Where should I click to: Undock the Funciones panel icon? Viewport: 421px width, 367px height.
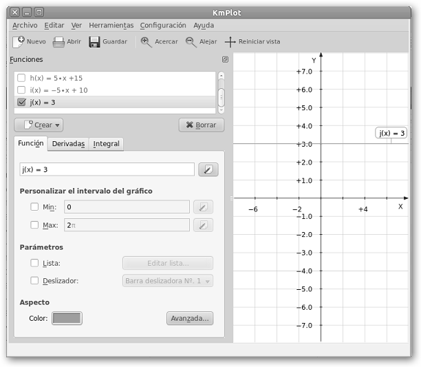[x=224, y=60]
